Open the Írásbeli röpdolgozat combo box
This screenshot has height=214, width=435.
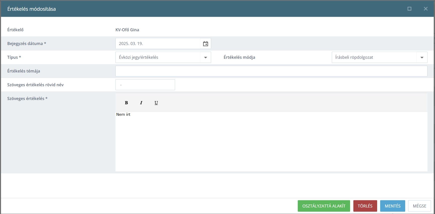(x=380, y=57)
